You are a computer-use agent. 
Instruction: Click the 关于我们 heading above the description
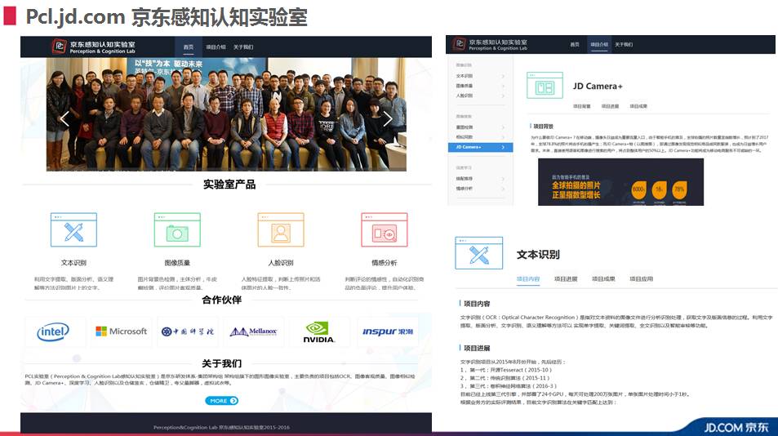(x=222, y=363)
